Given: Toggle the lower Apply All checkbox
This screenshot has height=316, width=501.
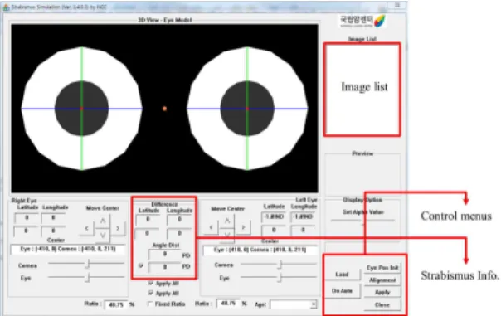Looking at the screenshot, I should (150, 293).
